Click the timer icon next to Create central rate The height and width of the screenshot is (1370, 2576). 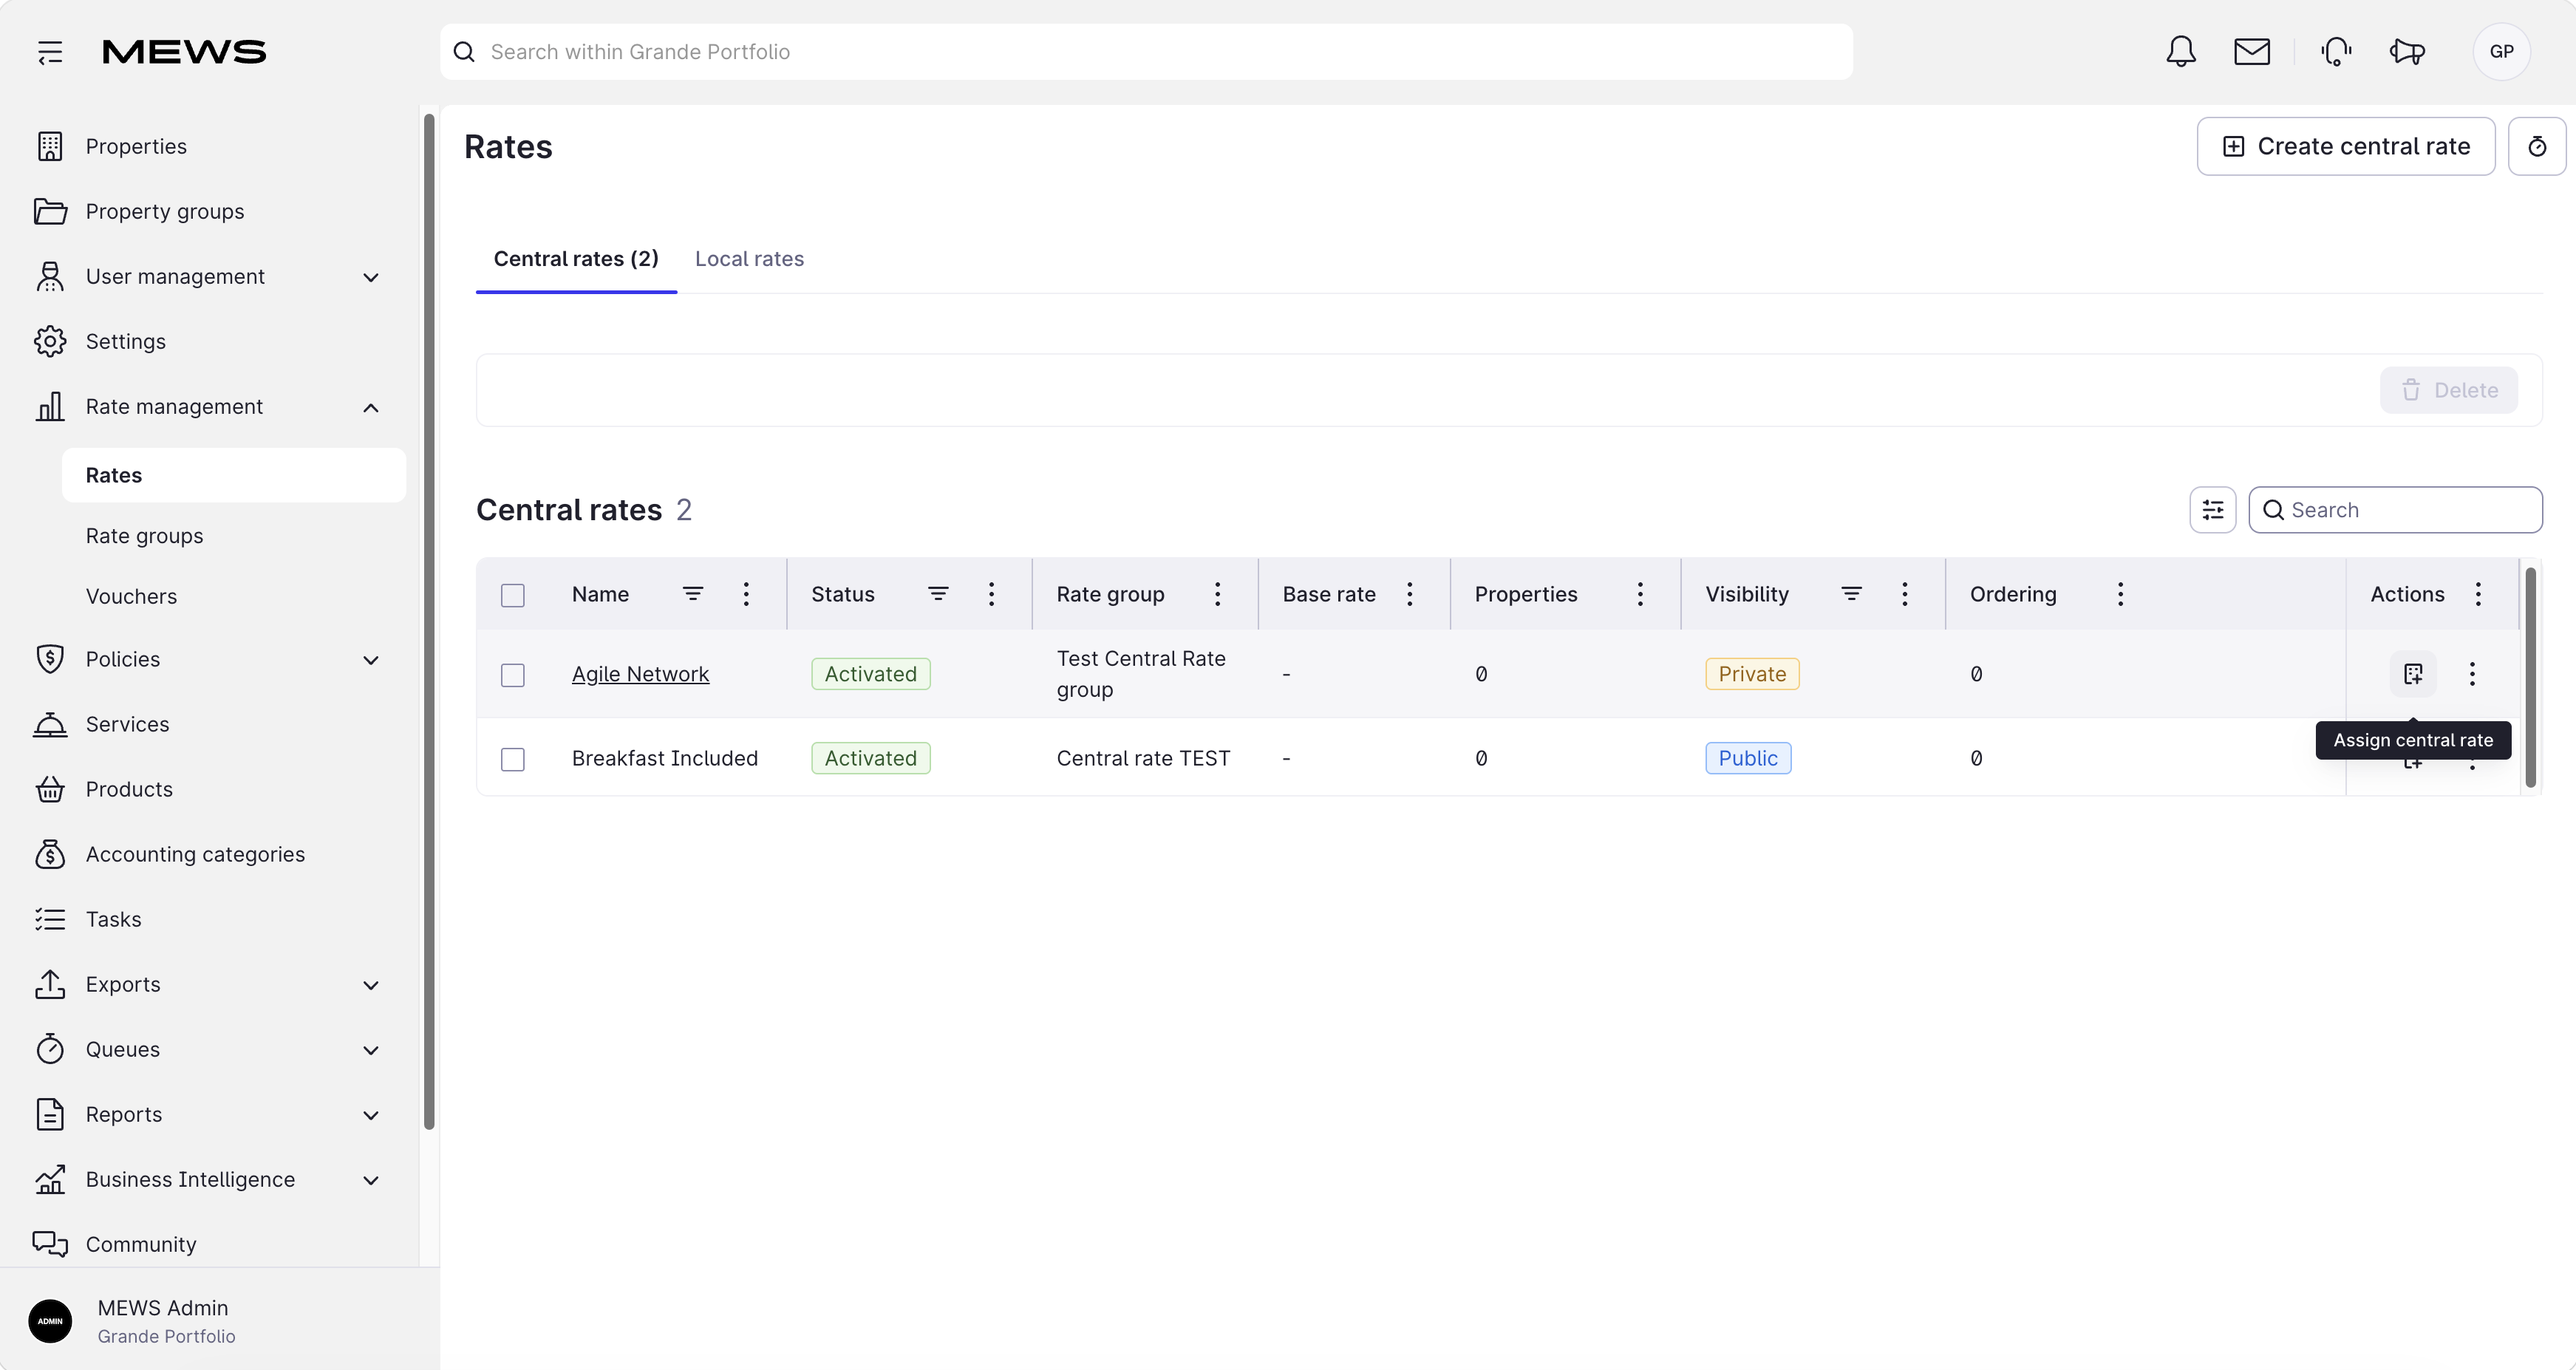coord(2537,147)
